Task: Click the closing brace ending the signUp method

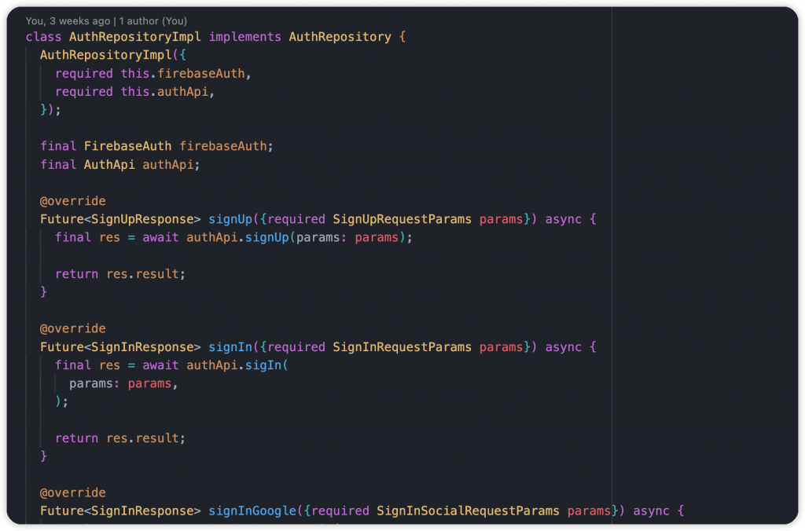Action: point(44,292)
